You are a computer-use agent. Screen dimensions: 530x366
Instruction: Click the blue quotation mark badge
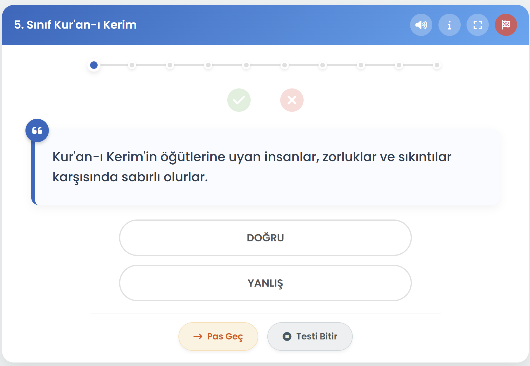click(x=37, y=130)
